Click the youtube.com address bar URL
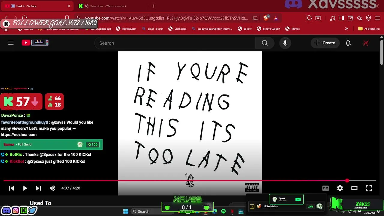 pyautogui.click(x=166, y=18)
